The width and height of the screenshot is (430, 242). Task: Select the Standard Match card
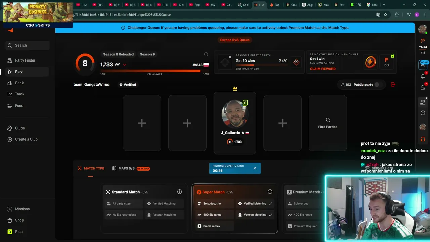(144, 208)
